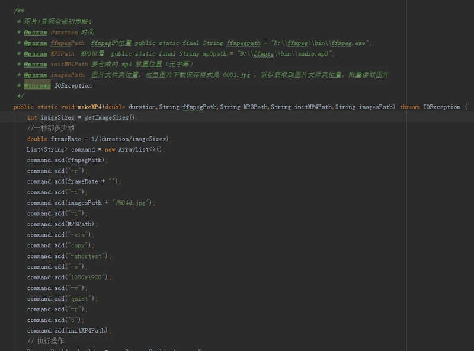
Task: Click the line command.add("copy");
Action: [x=61, y=245]
